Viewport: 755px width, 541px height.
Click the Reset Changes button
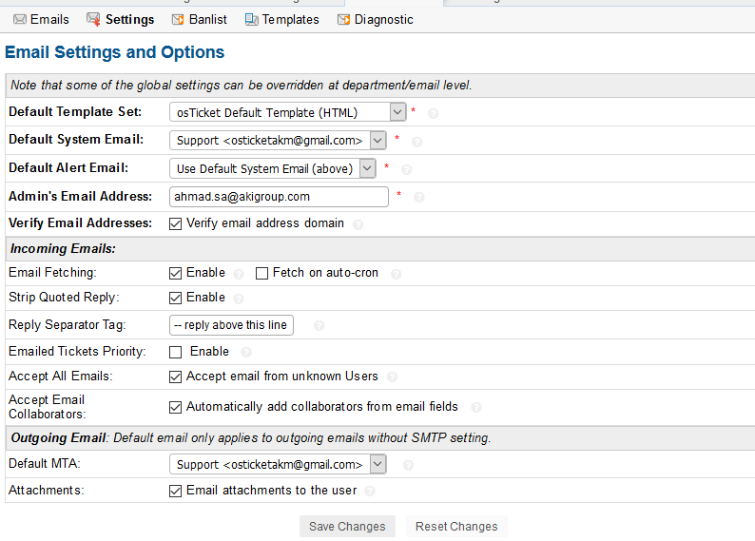pyautogui.click(x=456, y=527)
